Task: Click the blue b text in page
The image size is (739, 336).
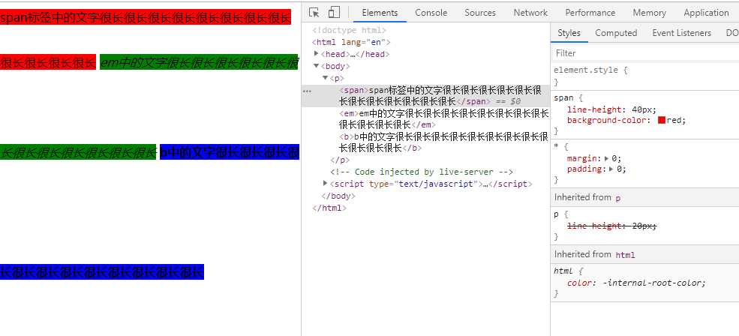Action: [x=230, y=152]
